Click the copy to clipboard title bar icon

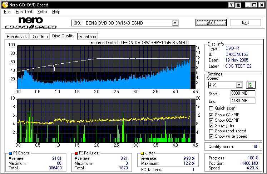[232, 5]
